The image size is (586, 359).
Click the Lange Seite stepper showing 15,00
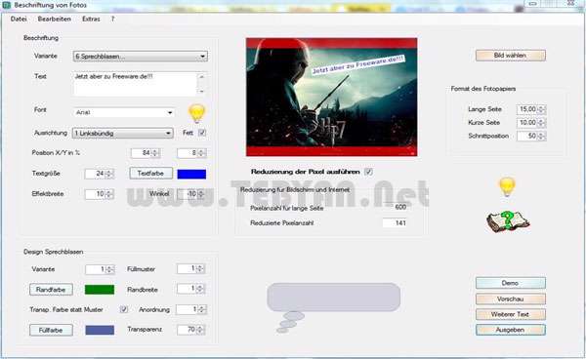pos(531,109)
